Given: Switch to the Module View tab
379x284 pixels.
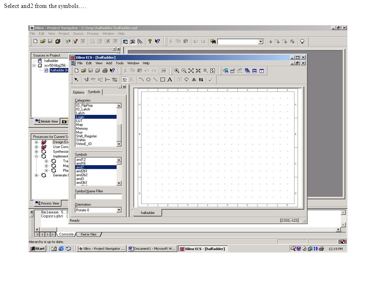Looking at the screenshot, I should click(x=47, y=121).
